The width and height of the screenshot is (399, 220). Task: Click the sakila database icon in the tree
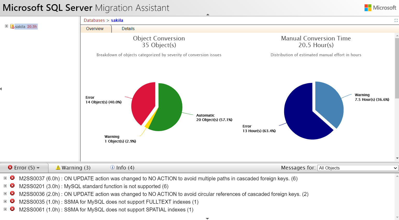[12, 26]
